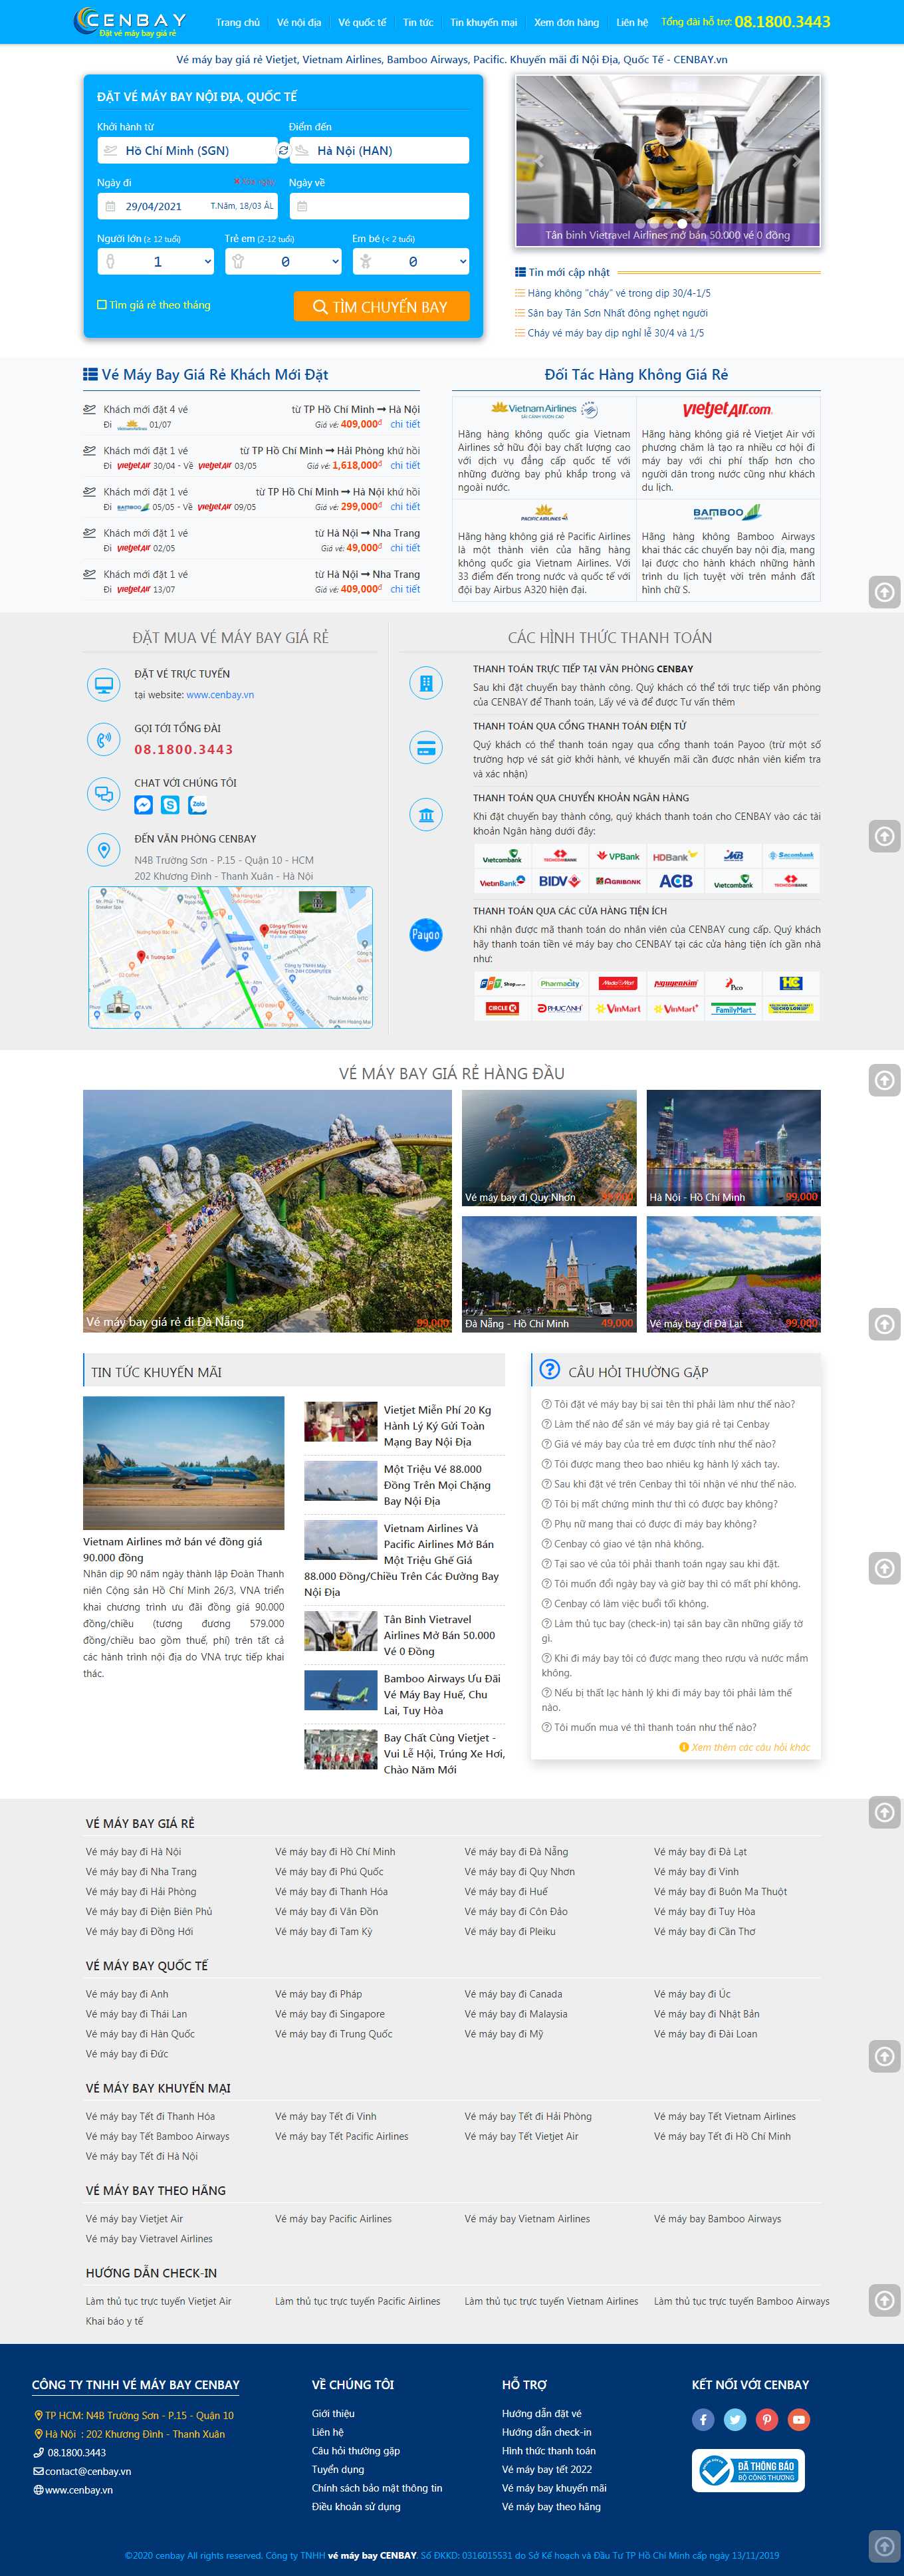Open Facebook Messenger chat icon
The width and height of the screenshot is (904, 2576).
[x=144, y=805]
